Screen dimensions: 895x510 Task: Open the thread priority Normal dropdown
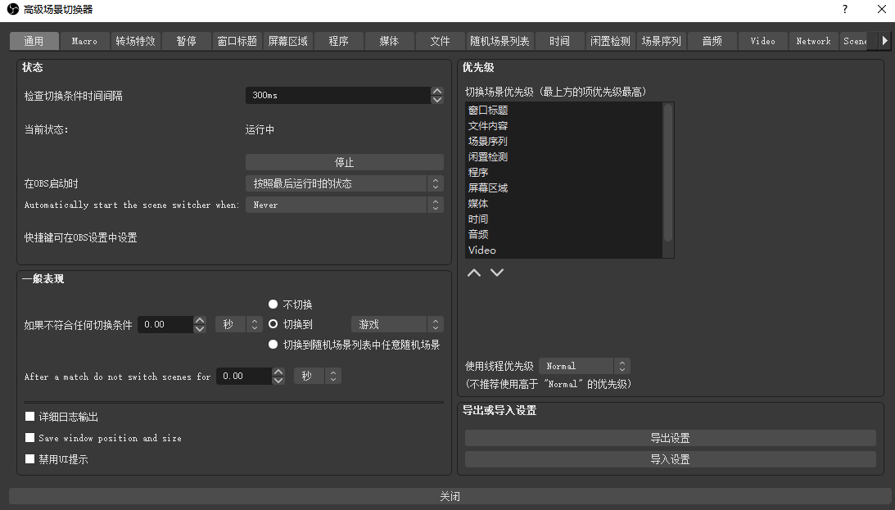(585, 366)
